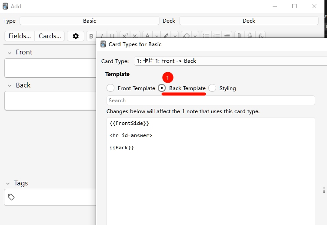Open the Fields... dialog
The image size is (327, 225).
pyautogui.click(x=20, y=36)
